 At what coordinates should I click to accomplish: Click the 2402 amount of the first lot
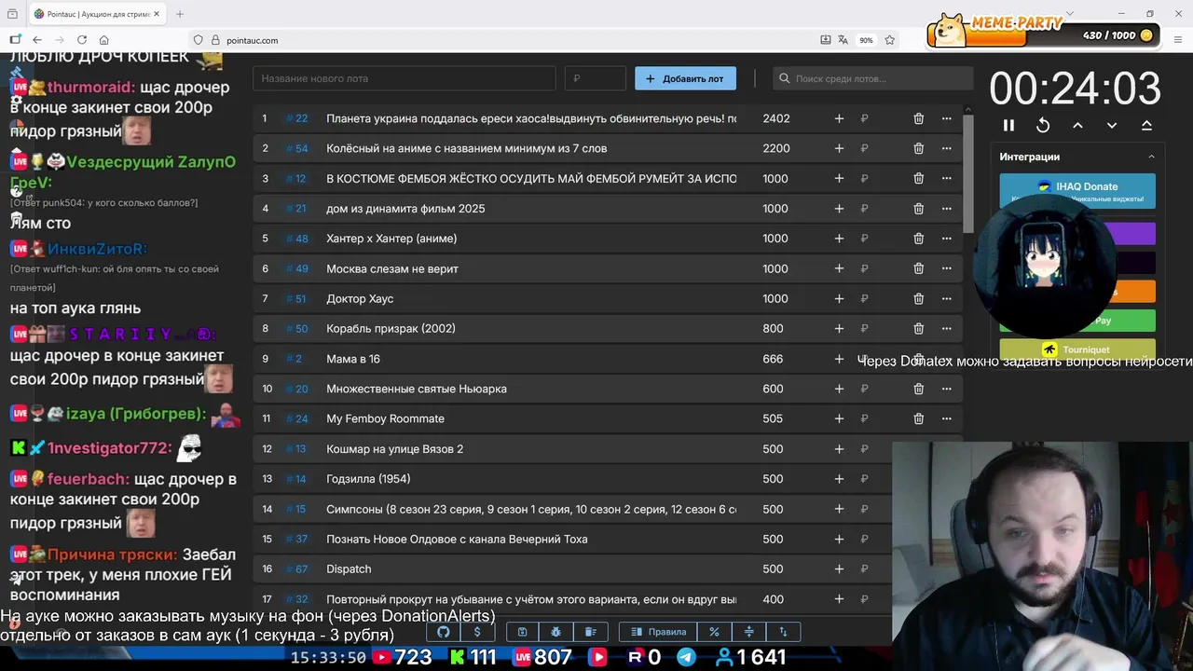775,118
